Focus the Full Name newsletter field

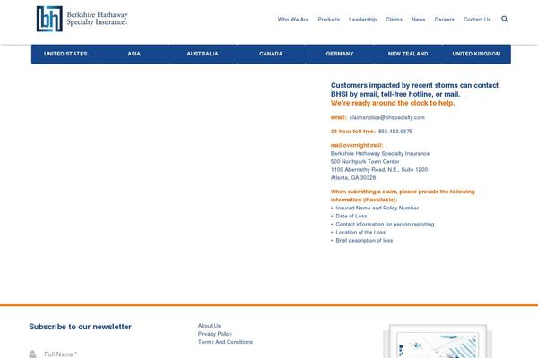[103, 354]
